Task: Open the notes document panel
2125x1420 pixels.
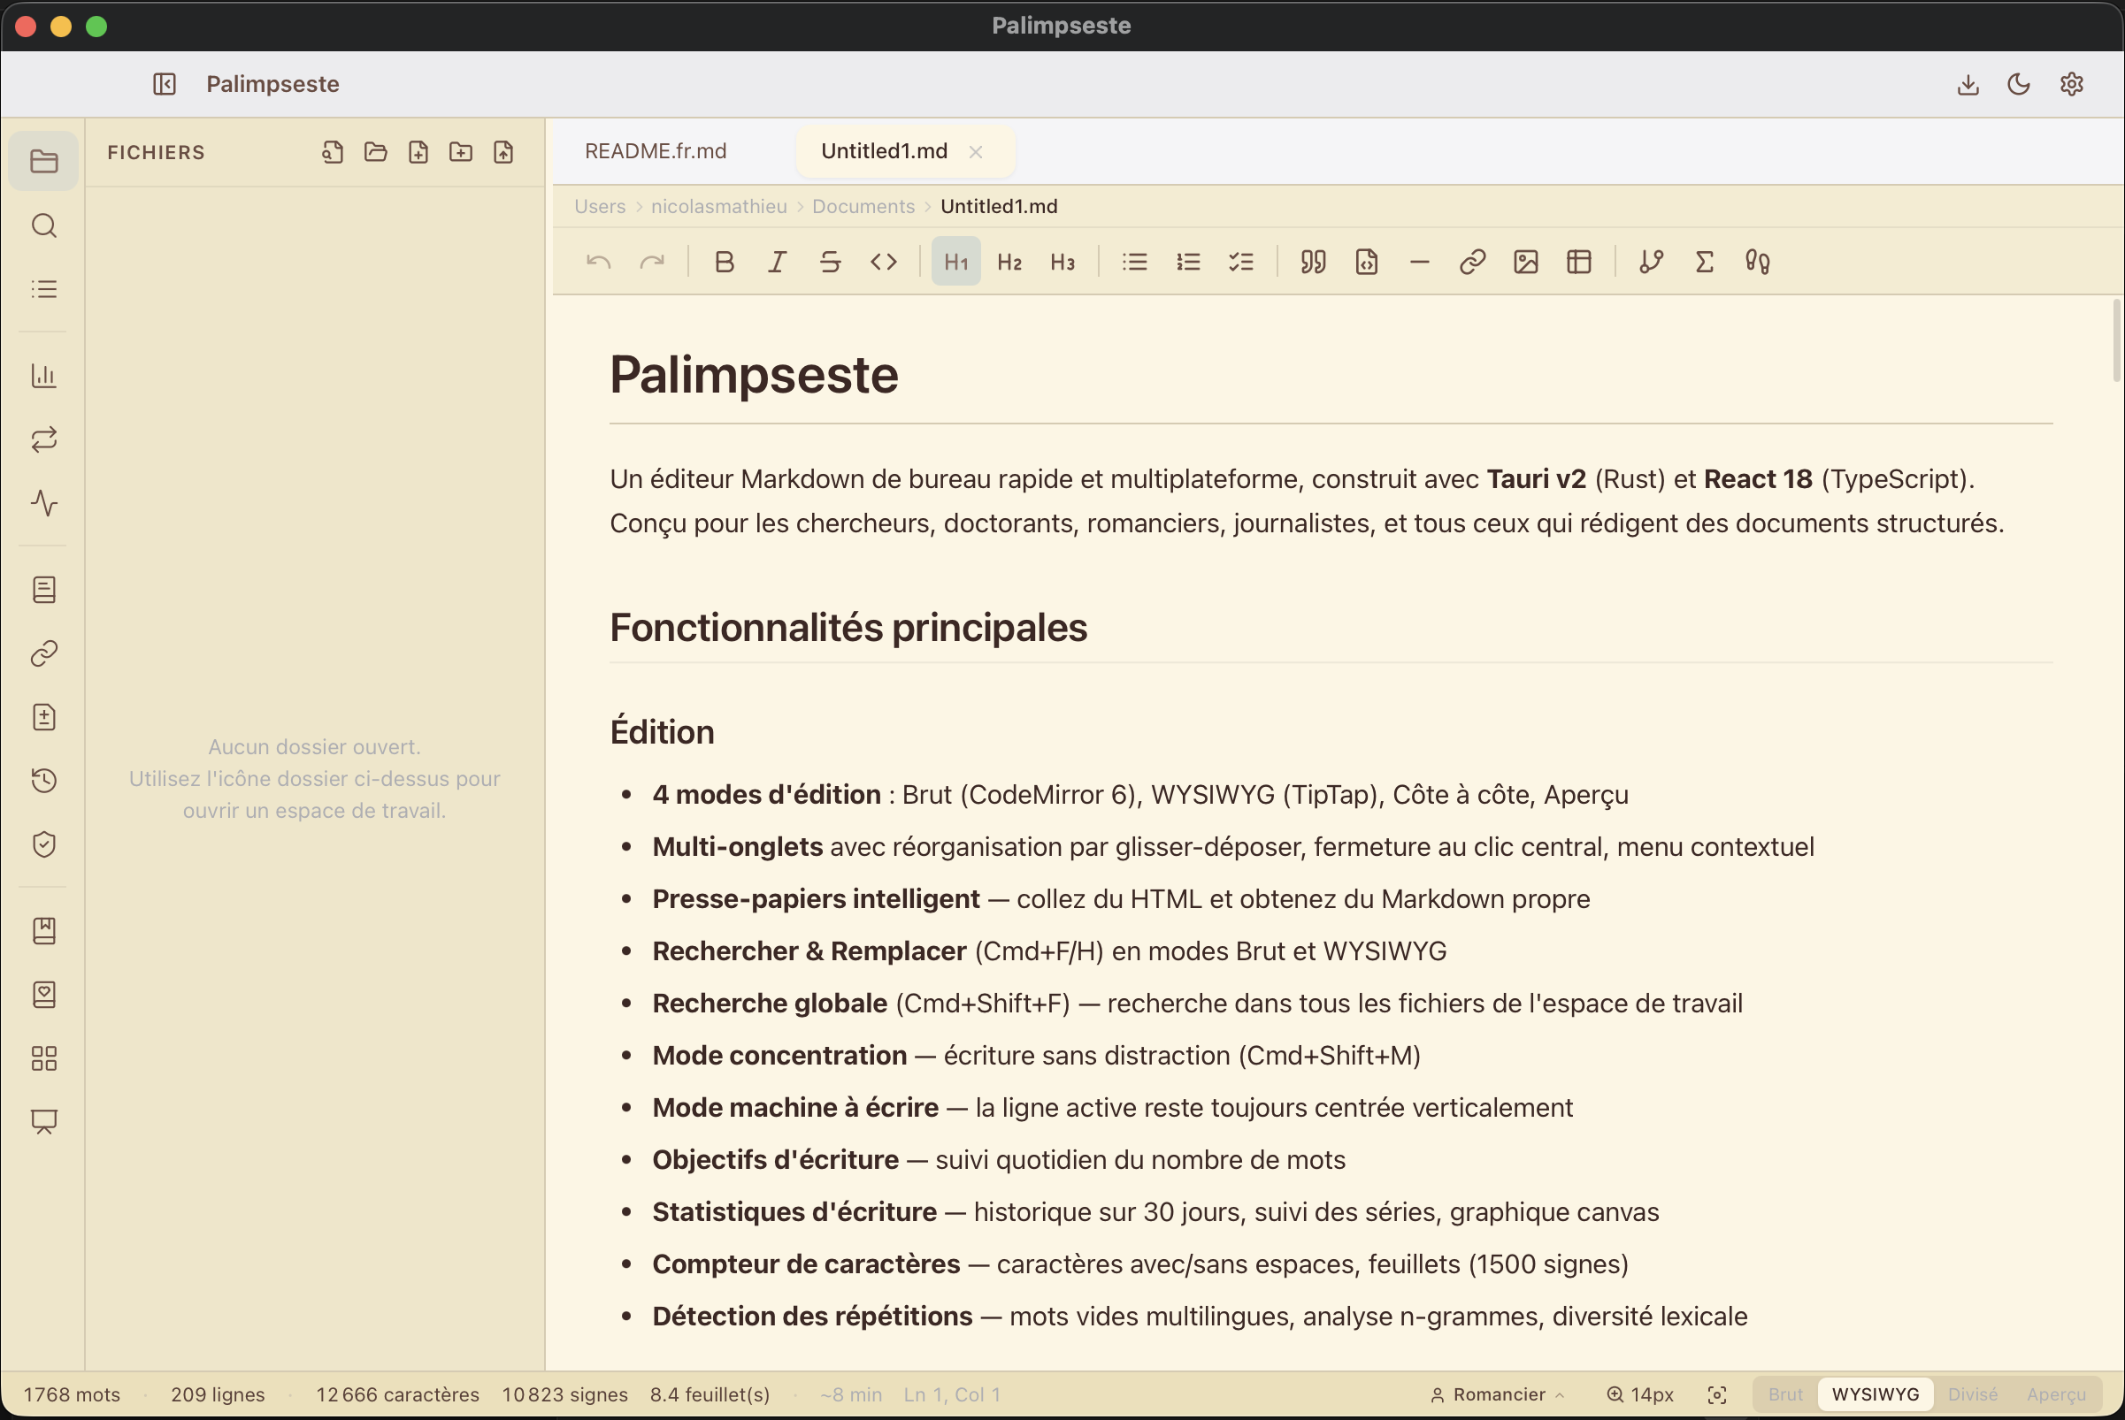Action: pyautogui.click(x=43, y=590)
